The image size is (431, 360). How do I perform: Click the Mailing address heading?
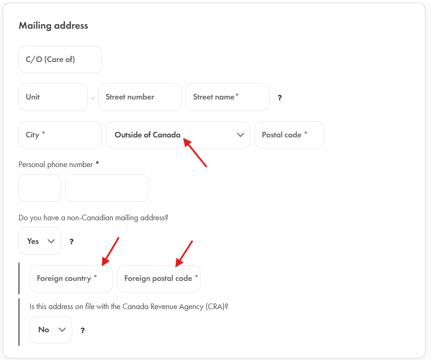tap(53, 25)
